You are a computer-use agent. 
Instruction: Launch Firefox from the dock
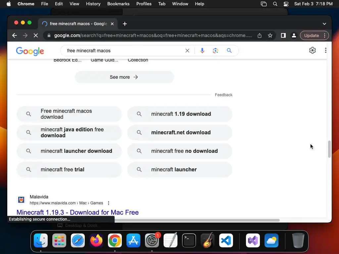pyautogui.click(x=96, y=240)
